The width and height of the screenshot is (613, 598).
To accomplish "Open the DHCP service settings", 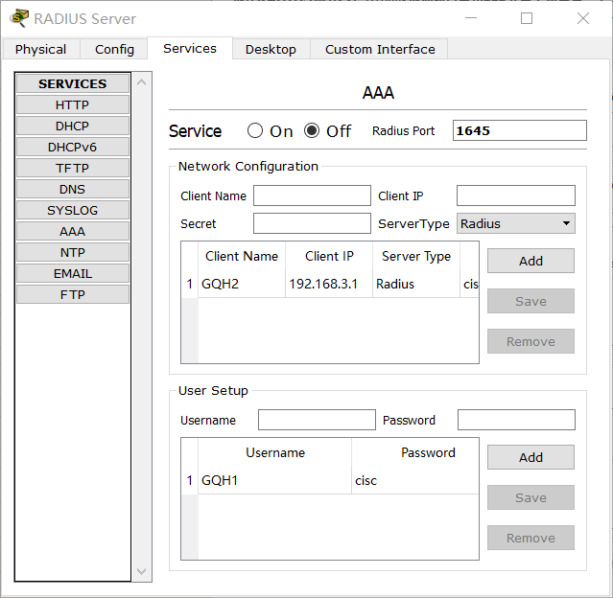I will 73,126.
